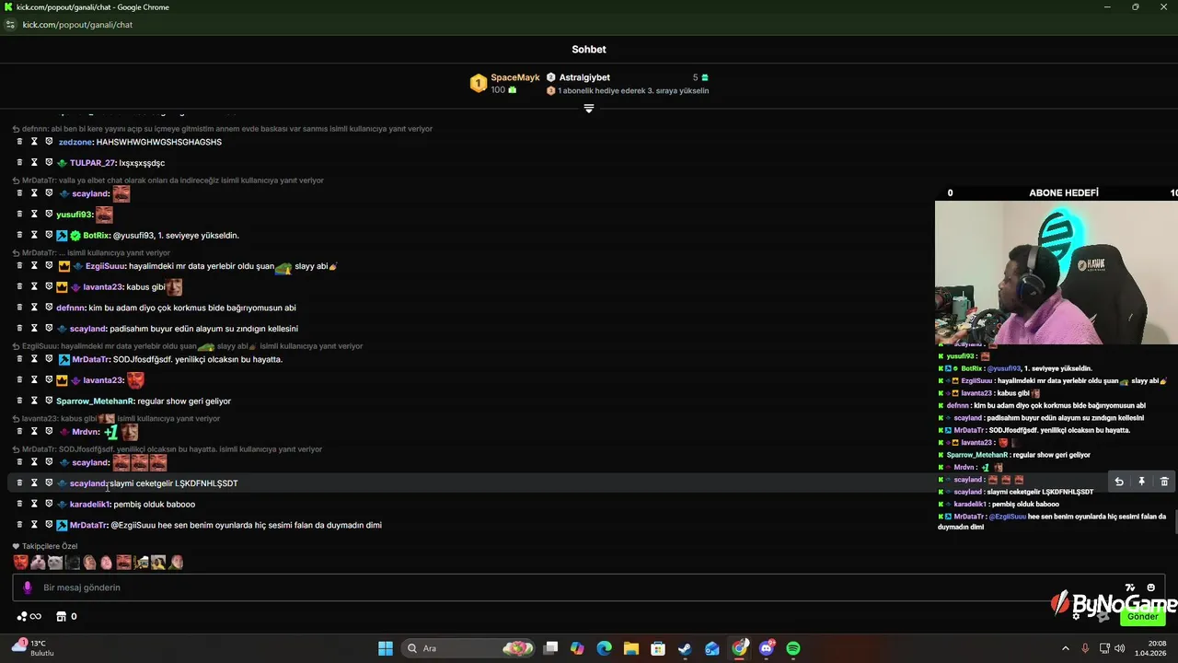Open BotRix username profile card

pyautogui.click(x=97, y=235)
